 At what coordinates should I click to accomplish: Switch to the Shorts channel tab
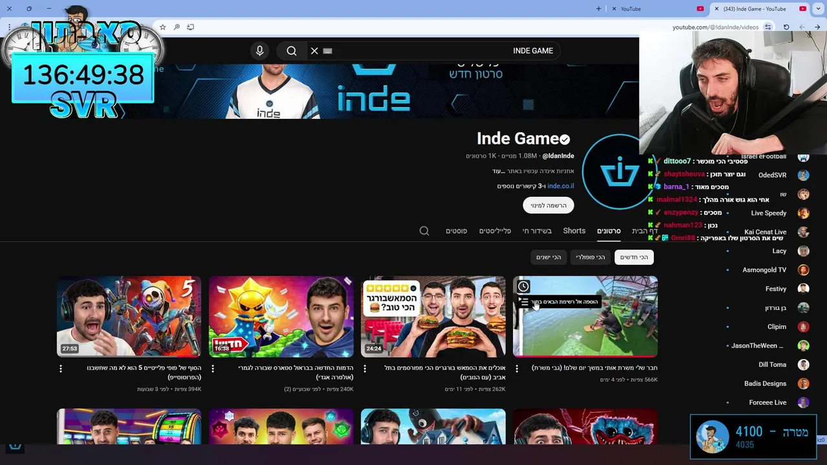click(574, 231)
